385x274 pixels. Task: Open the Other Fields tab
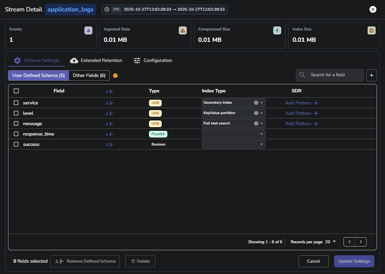coord(89,75)
